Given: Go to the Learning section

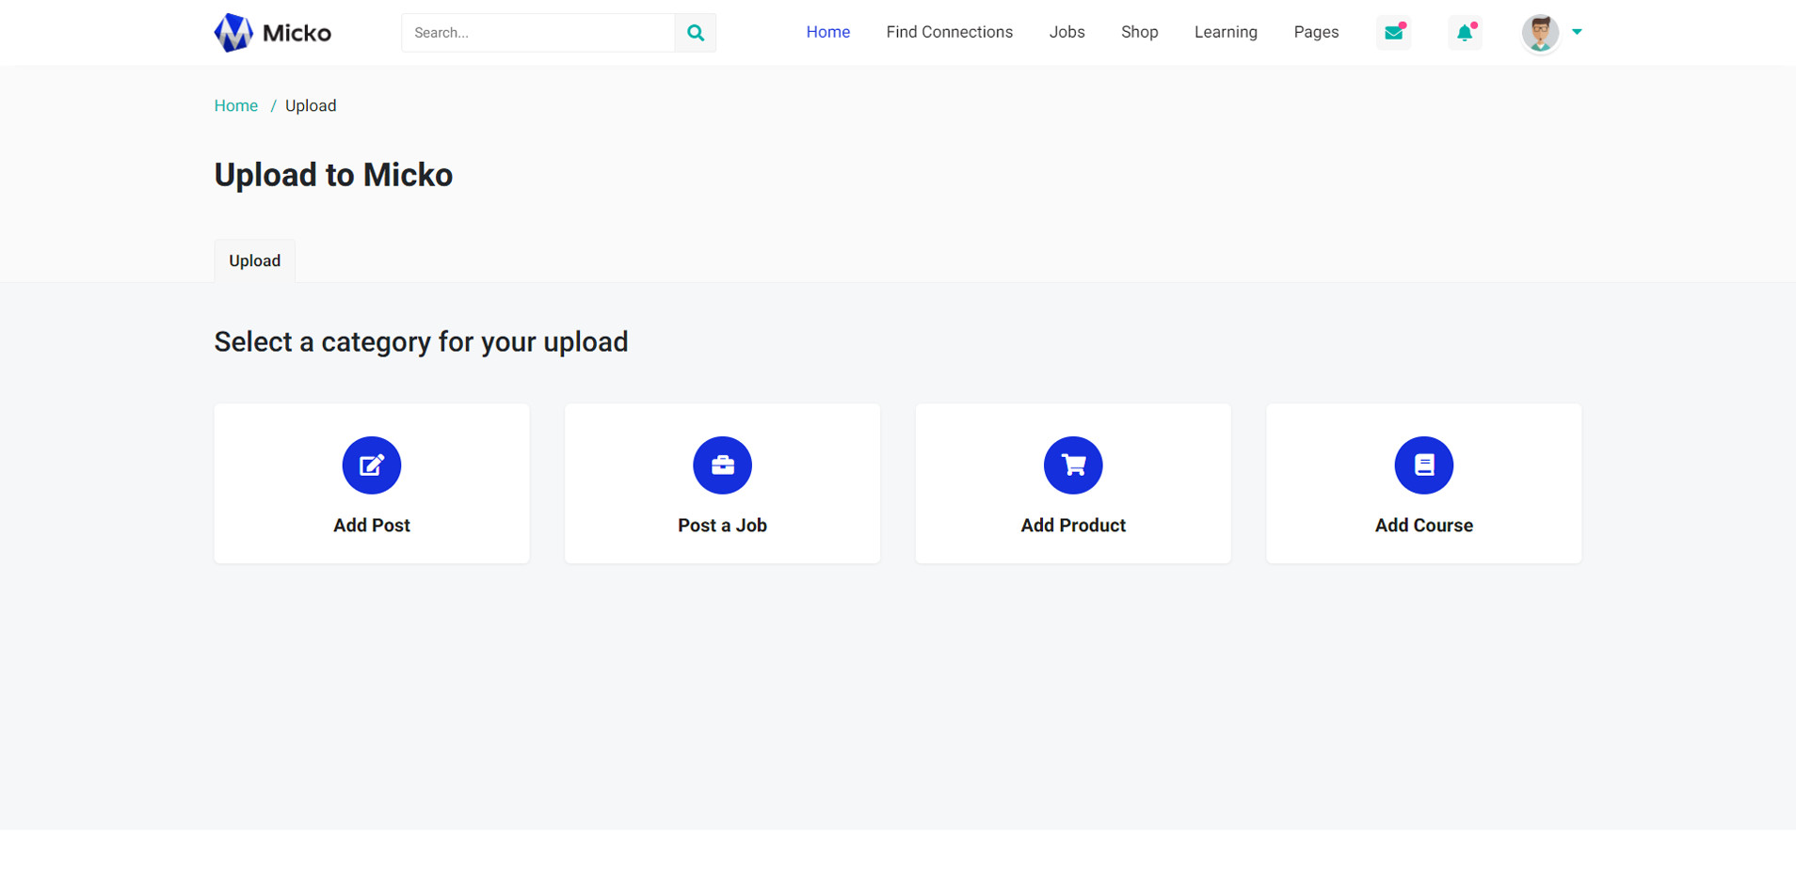Looking at the screenshot, I should [x=1226, y=32].
